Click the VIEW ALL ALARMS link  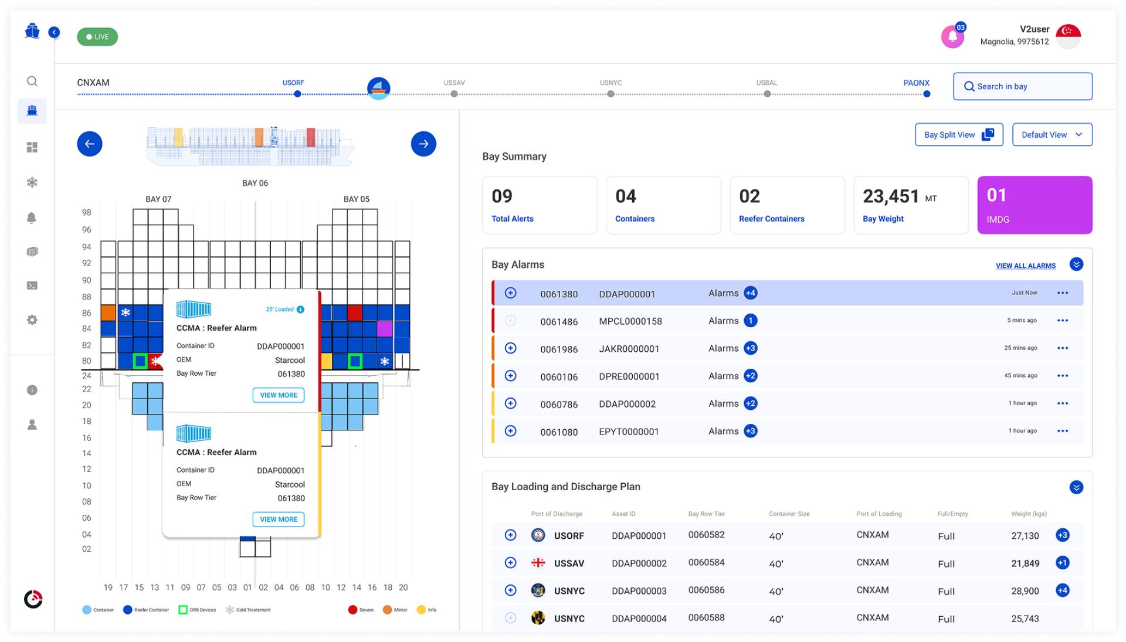1026,266
